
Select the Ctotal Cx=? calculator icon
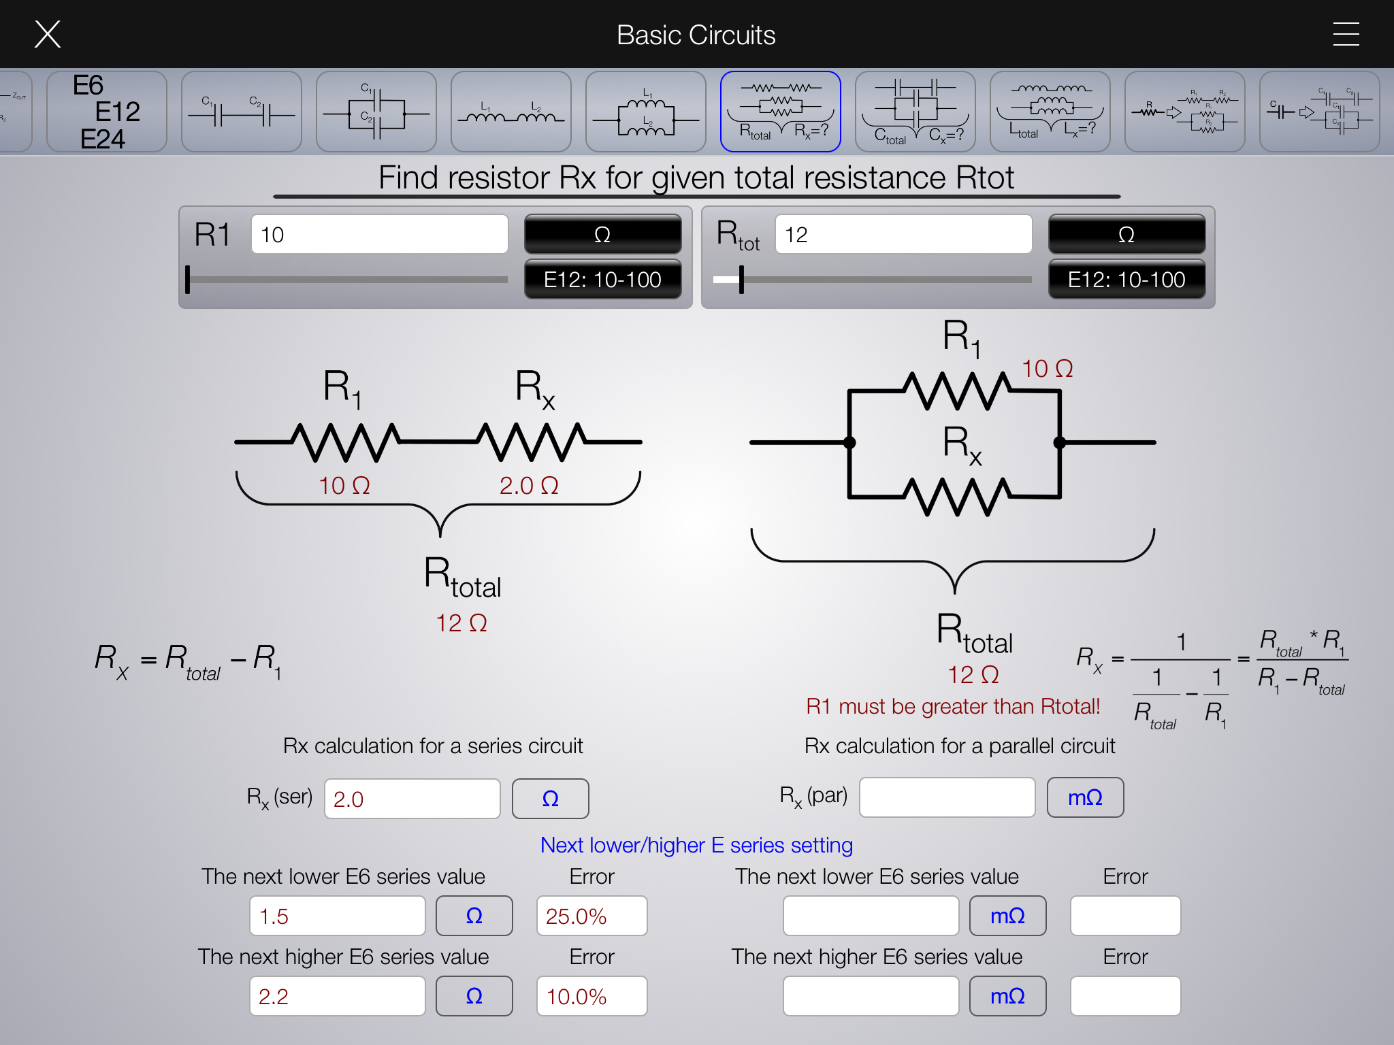pyautogui.click(x=915, y=112)
